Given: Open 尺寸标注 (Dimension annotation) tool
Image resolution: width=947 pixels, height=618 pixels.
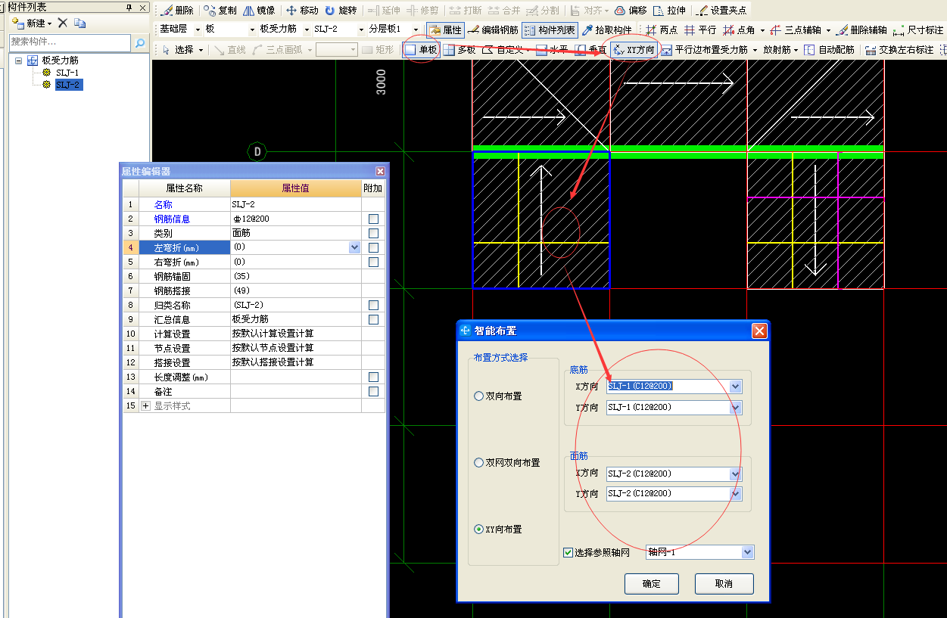Looking at the screenshot, I should pos(918,30).
